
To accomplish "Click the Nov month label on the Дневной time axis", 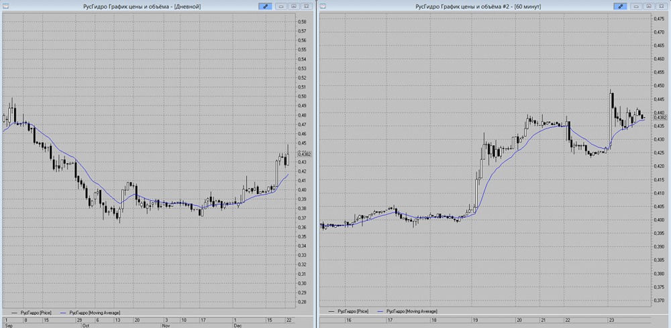I will [x=165, y=325].
